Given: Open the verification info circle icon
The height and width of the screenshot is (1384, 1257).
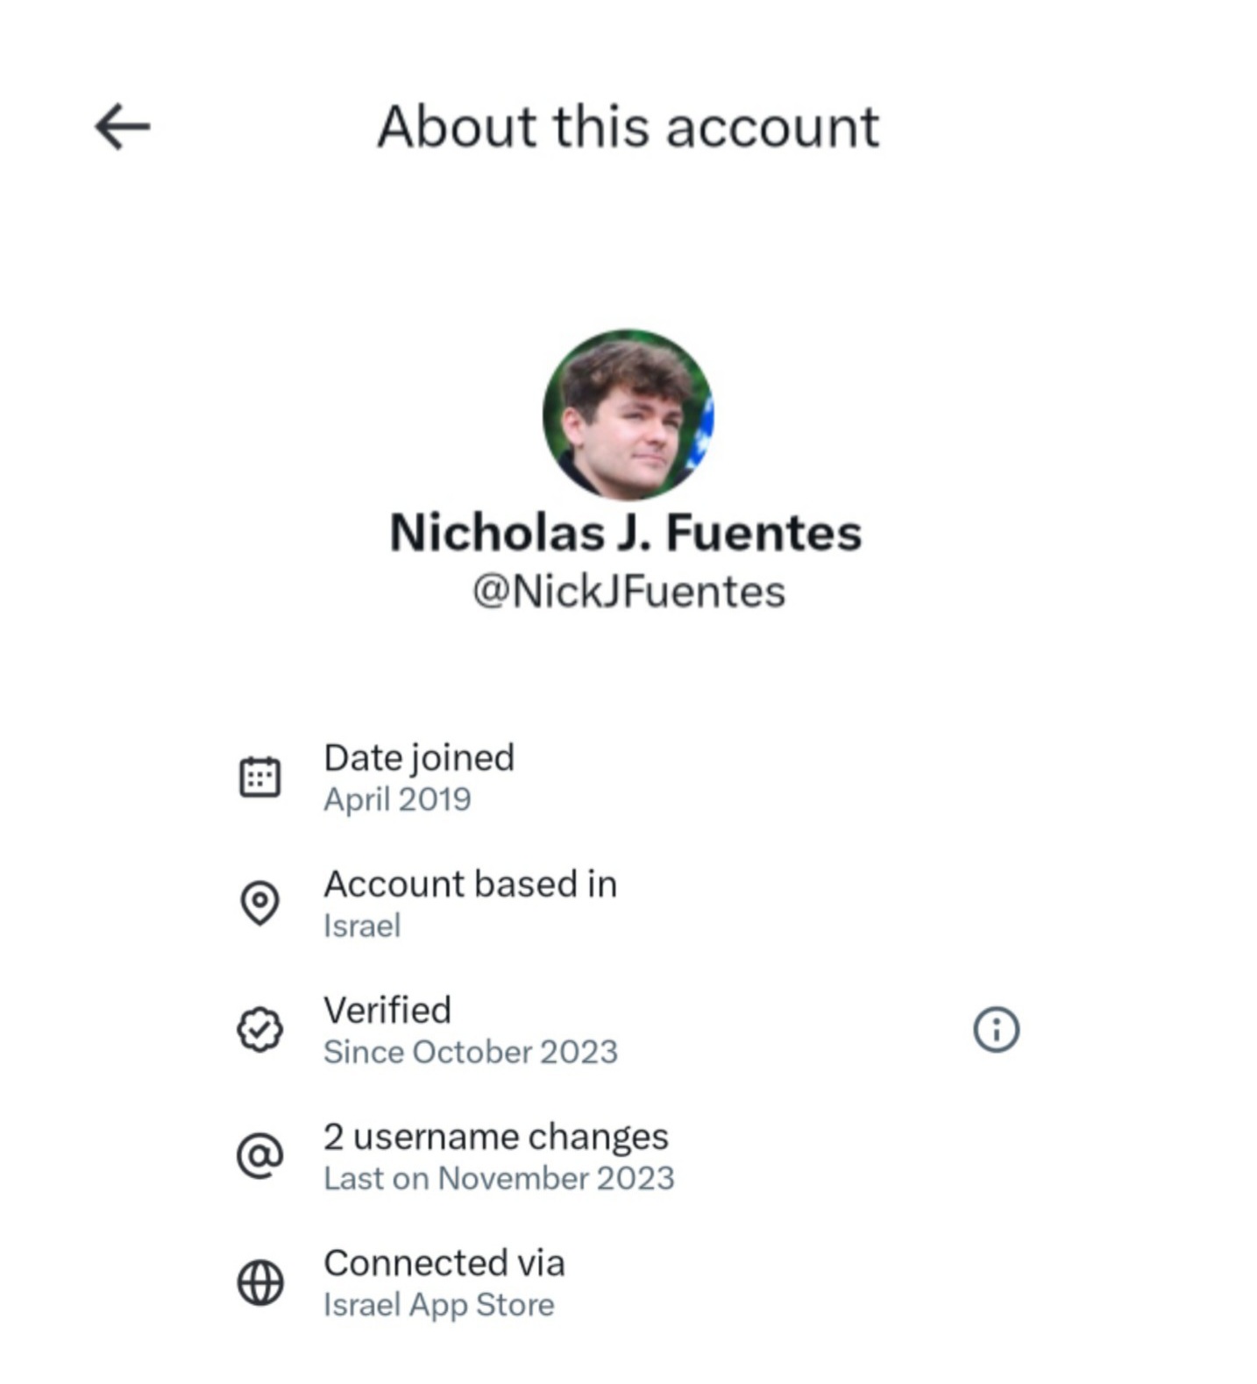Looking at the screenshot, I should point(996,1029).
